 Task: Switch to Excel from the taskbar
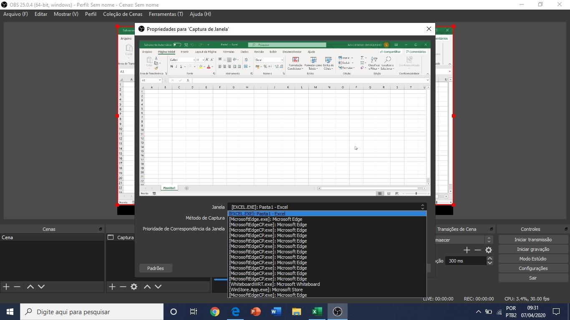[x=317, y=312]
